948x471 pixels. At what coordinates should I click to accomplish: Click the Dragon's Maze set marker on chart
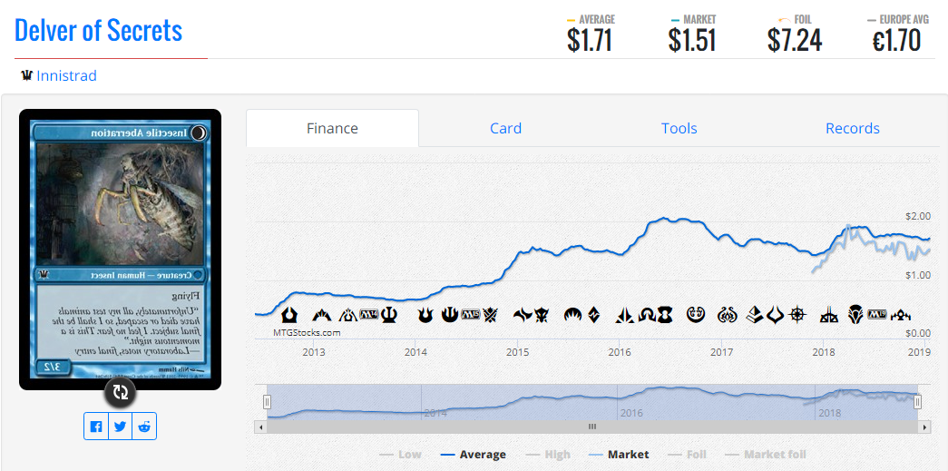coord(347,315)
